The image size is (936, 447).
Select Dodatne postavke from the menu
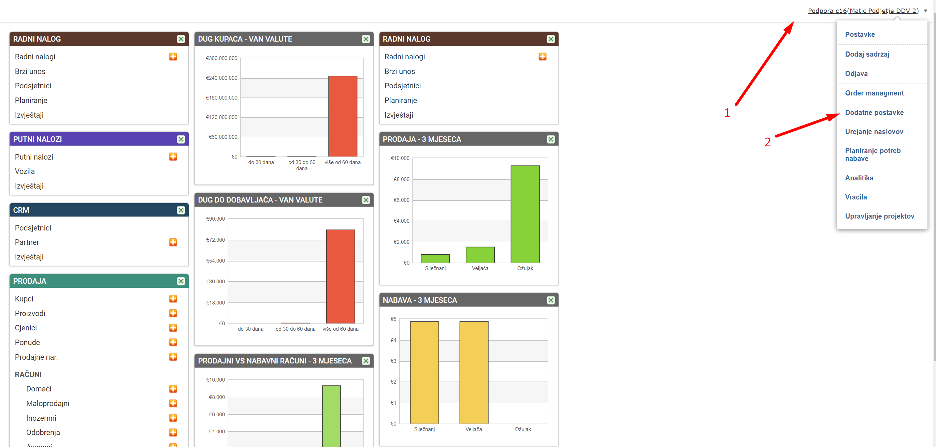(874, 112)
